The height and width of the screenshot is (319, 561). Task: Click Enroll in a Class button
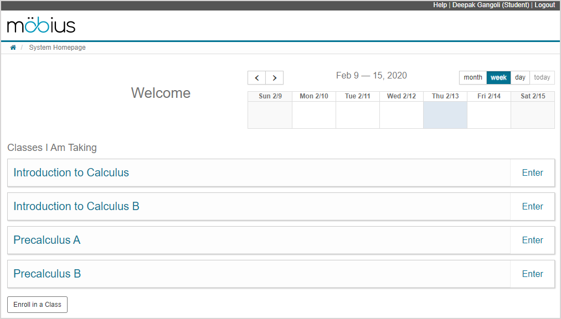pos(37,305)
